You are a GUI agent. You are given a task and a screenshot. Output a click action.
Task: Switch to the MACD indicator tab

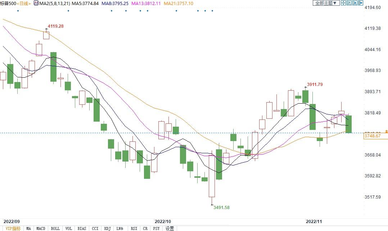click(41, 228)
